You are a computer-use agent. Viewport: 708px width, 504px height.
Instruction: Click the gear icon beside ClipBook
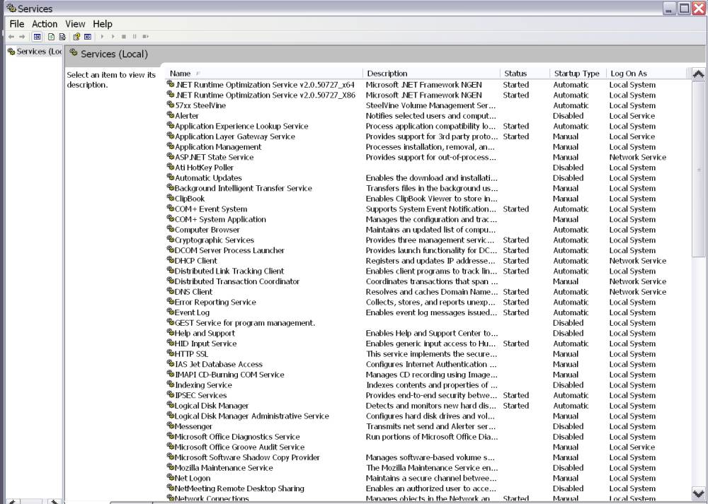pyautogui.click(x=170, y=199)
